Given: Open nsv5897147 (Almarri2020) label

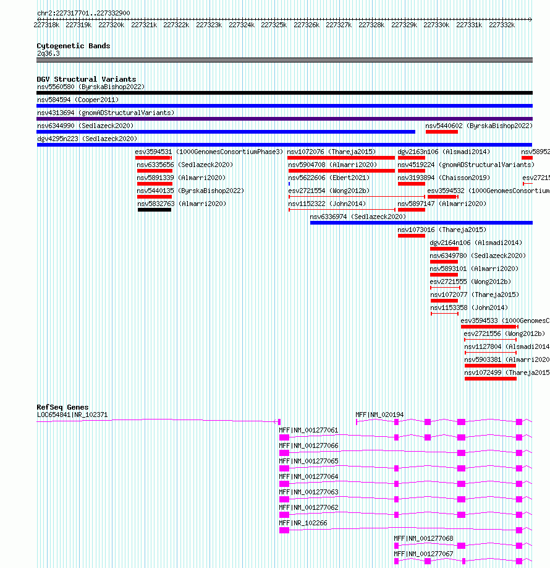Looking at the screenshot, I should click(x=442, y=204).
